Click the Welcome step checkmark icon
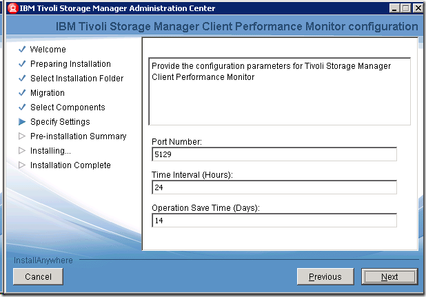426x297 pixels. point(22,50)
